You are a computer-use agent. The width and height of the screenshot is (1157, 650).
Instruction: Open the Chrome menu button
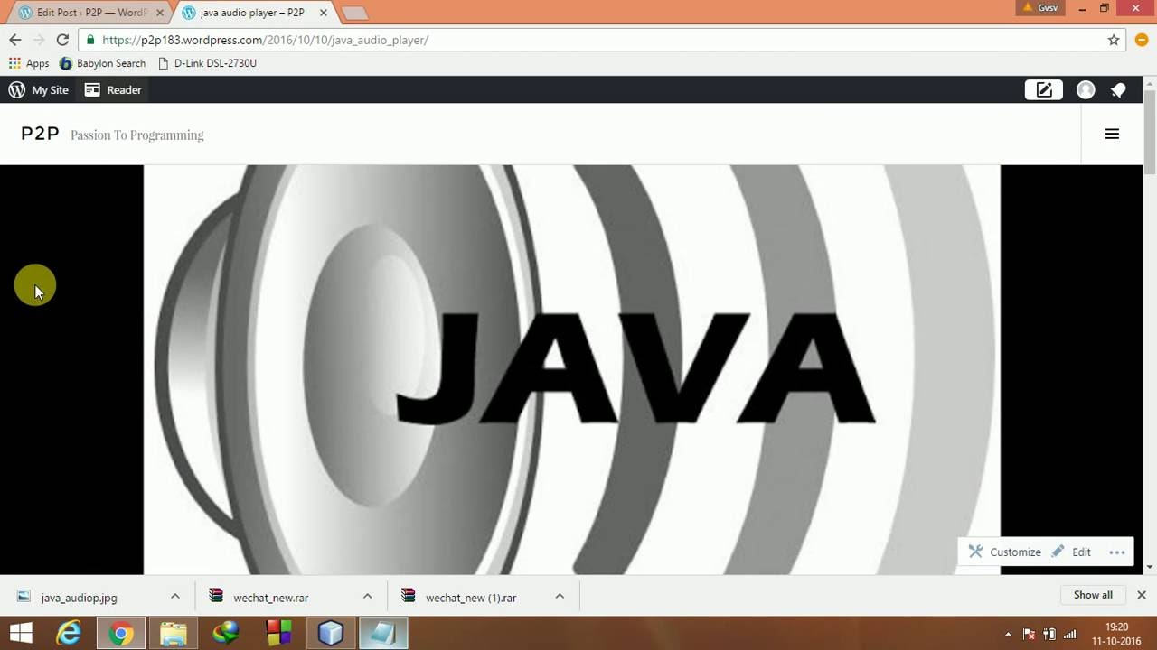tap(1141, 40)
